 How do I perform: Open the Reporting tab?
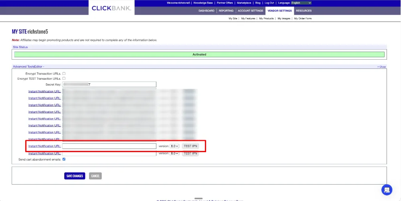coord(226,11)
